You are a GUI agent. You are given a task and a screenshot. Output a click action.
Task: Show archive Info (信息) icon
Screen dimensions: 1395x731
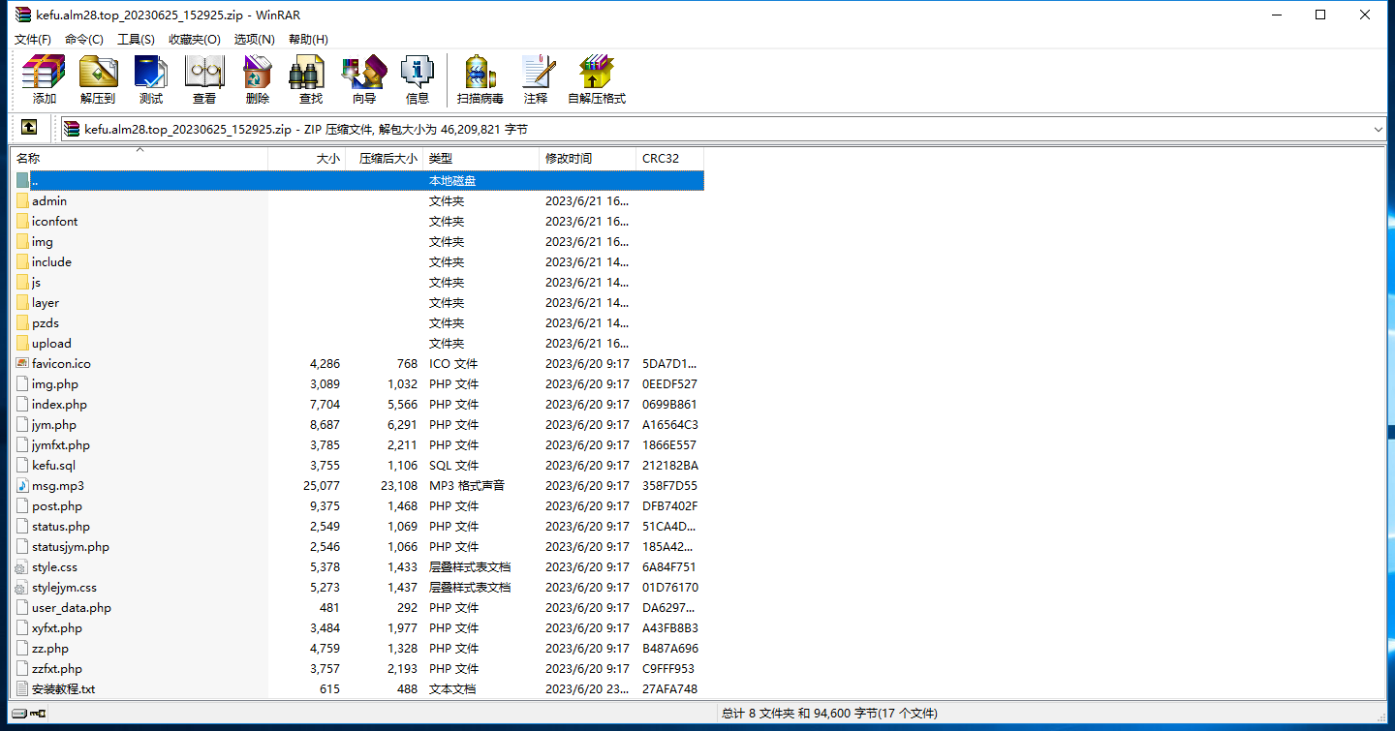pyautogui.click(x=417, y=79)
